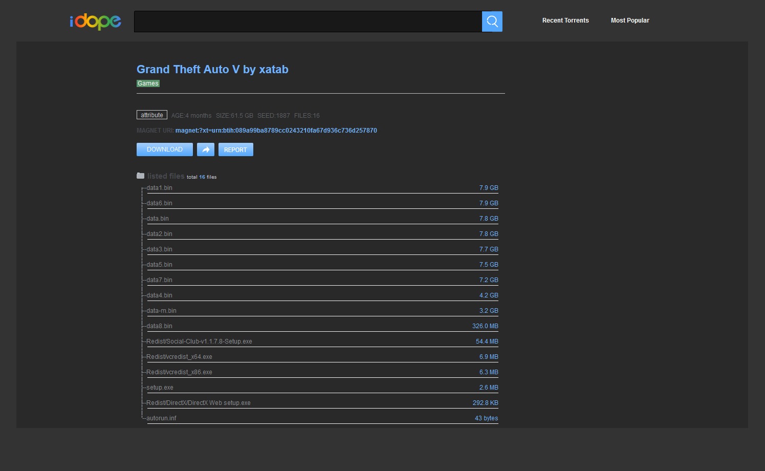
Task: Click the attribute label box
Action: 152,115
